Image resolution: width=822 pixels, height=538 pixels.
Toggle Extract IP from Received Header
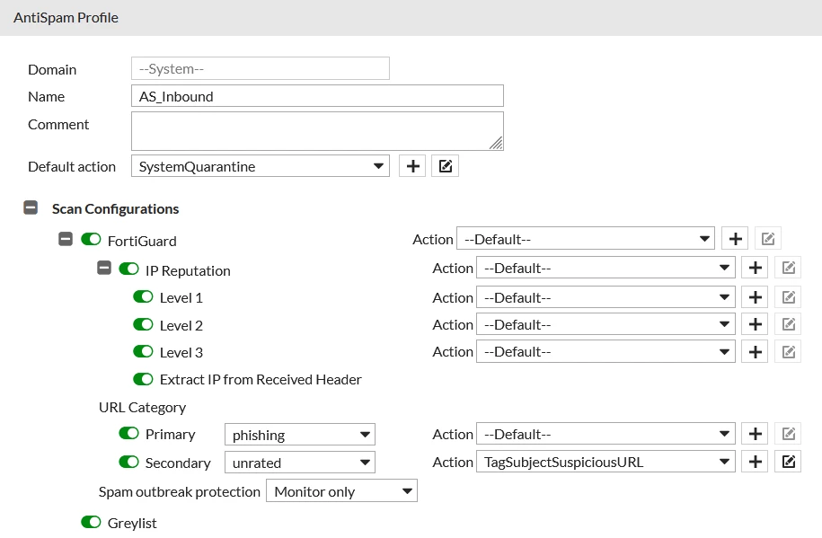tap(143, 379)
